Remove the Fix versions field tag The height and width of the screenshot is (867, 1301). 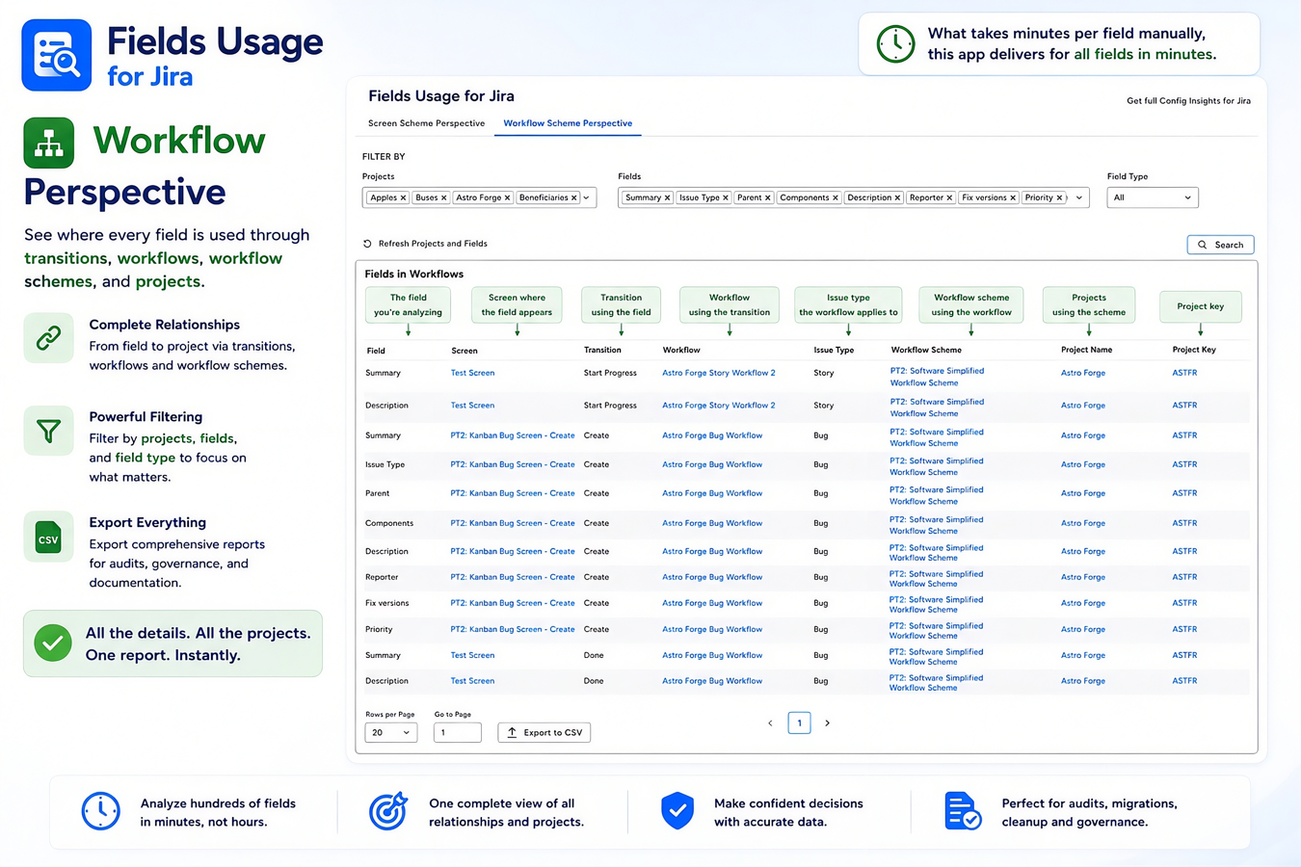1013,197
